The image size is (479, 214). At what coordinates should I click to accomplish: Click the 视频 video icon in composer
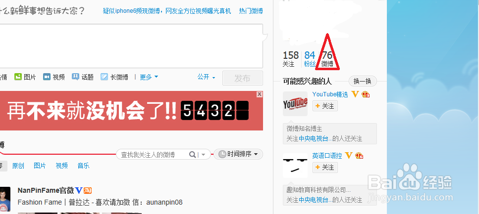[x=47, y=77]
